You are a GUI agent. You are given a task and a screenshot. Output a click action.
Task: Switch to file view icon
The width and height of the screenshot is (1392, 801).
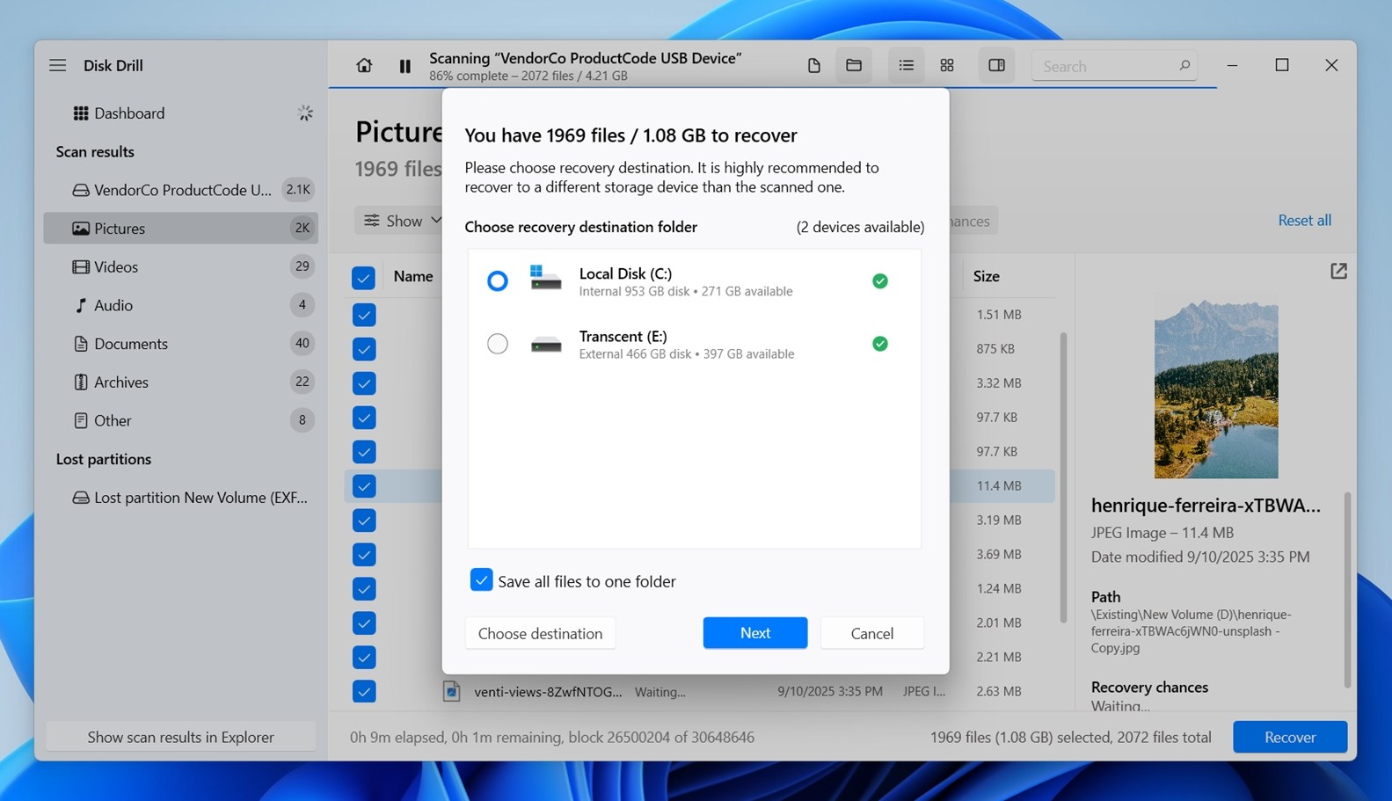point(813,66)
